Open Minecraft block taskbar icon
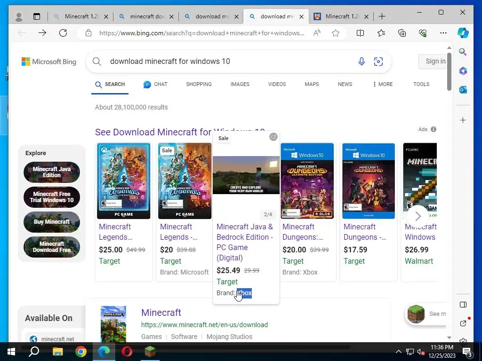 coord(150,352)
